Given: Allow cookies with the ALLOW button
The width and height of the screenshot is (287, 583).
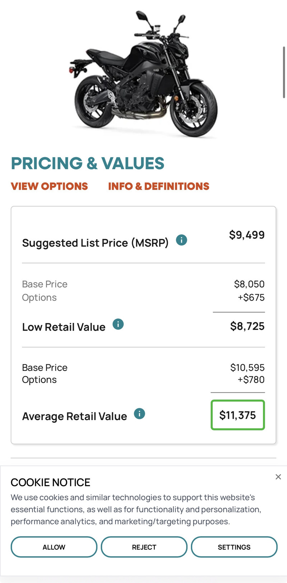Looking at the screenshot, I should click(54, 547).
